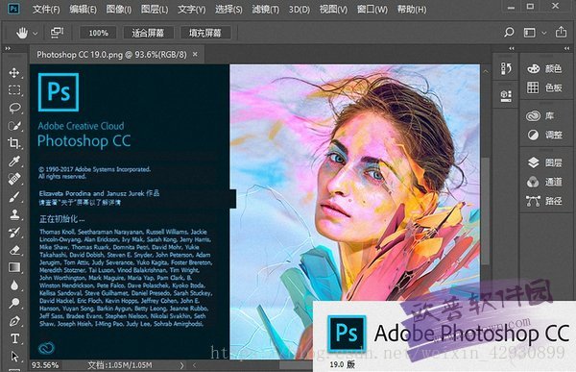Open the History panel icon
The width and height of the screenshot is (576, 372).
click(x=506, y=68)
